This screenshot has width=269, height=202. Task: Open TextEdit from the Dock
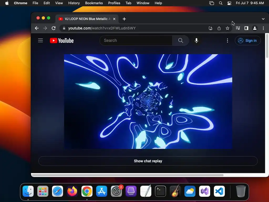[146, 191]
